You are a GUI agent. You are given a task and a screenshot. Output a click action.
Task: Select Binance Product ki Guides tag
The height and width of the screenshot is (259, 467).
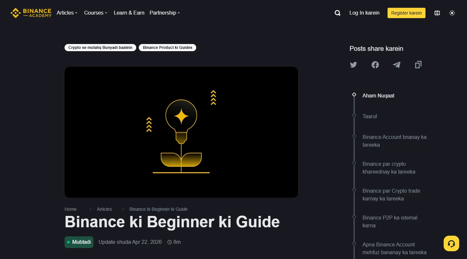pyautogui.click(x=167, y=48)
